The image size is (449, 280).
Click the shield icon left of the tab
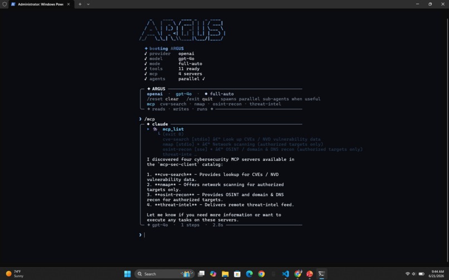(x=4, y=4)
